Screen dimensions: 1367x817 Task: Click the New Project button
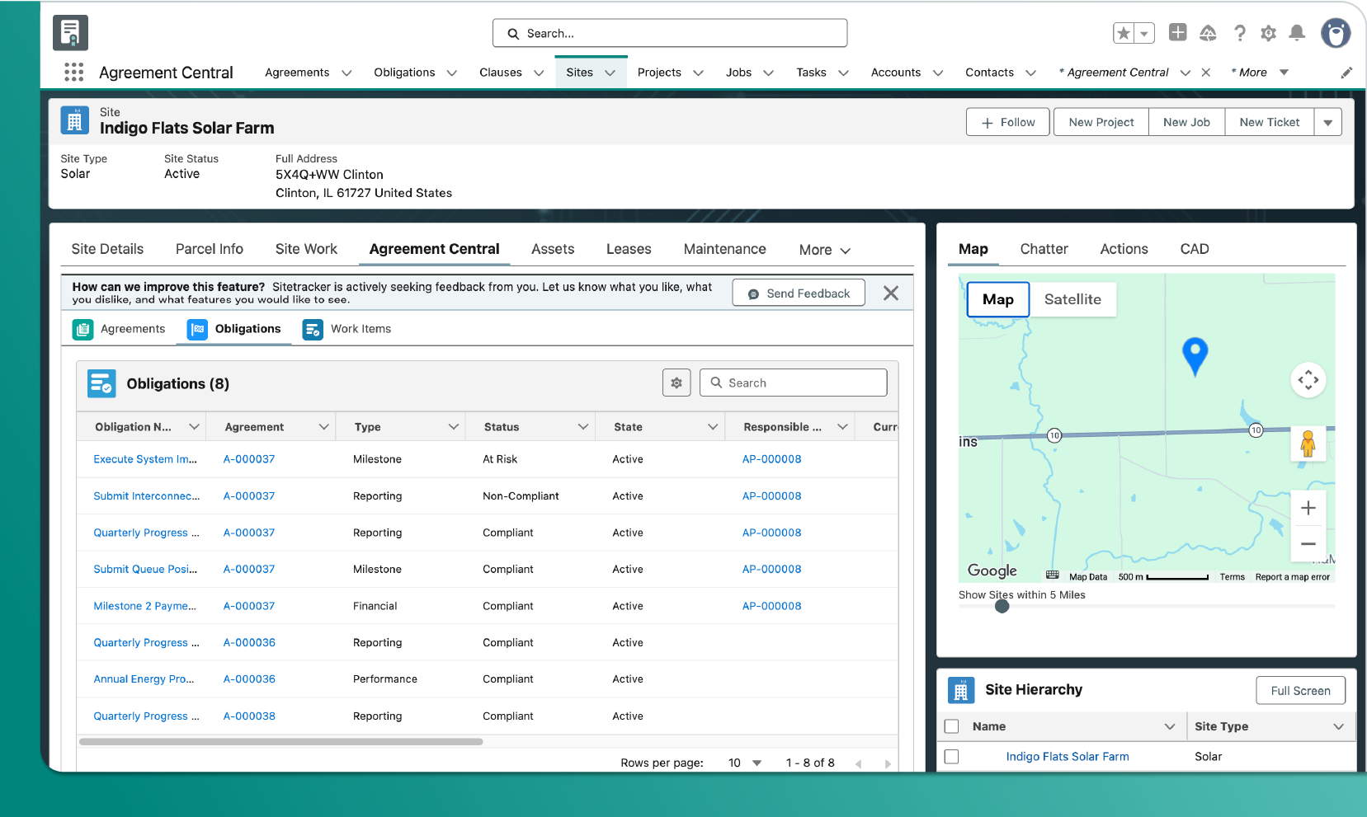[1101, 122]
